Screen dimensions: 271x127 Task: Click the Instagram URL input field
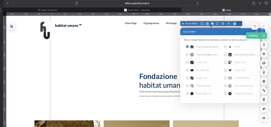(207, 55)
